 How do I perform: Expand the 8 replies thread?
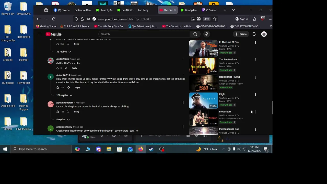click(x=63, y=120)
